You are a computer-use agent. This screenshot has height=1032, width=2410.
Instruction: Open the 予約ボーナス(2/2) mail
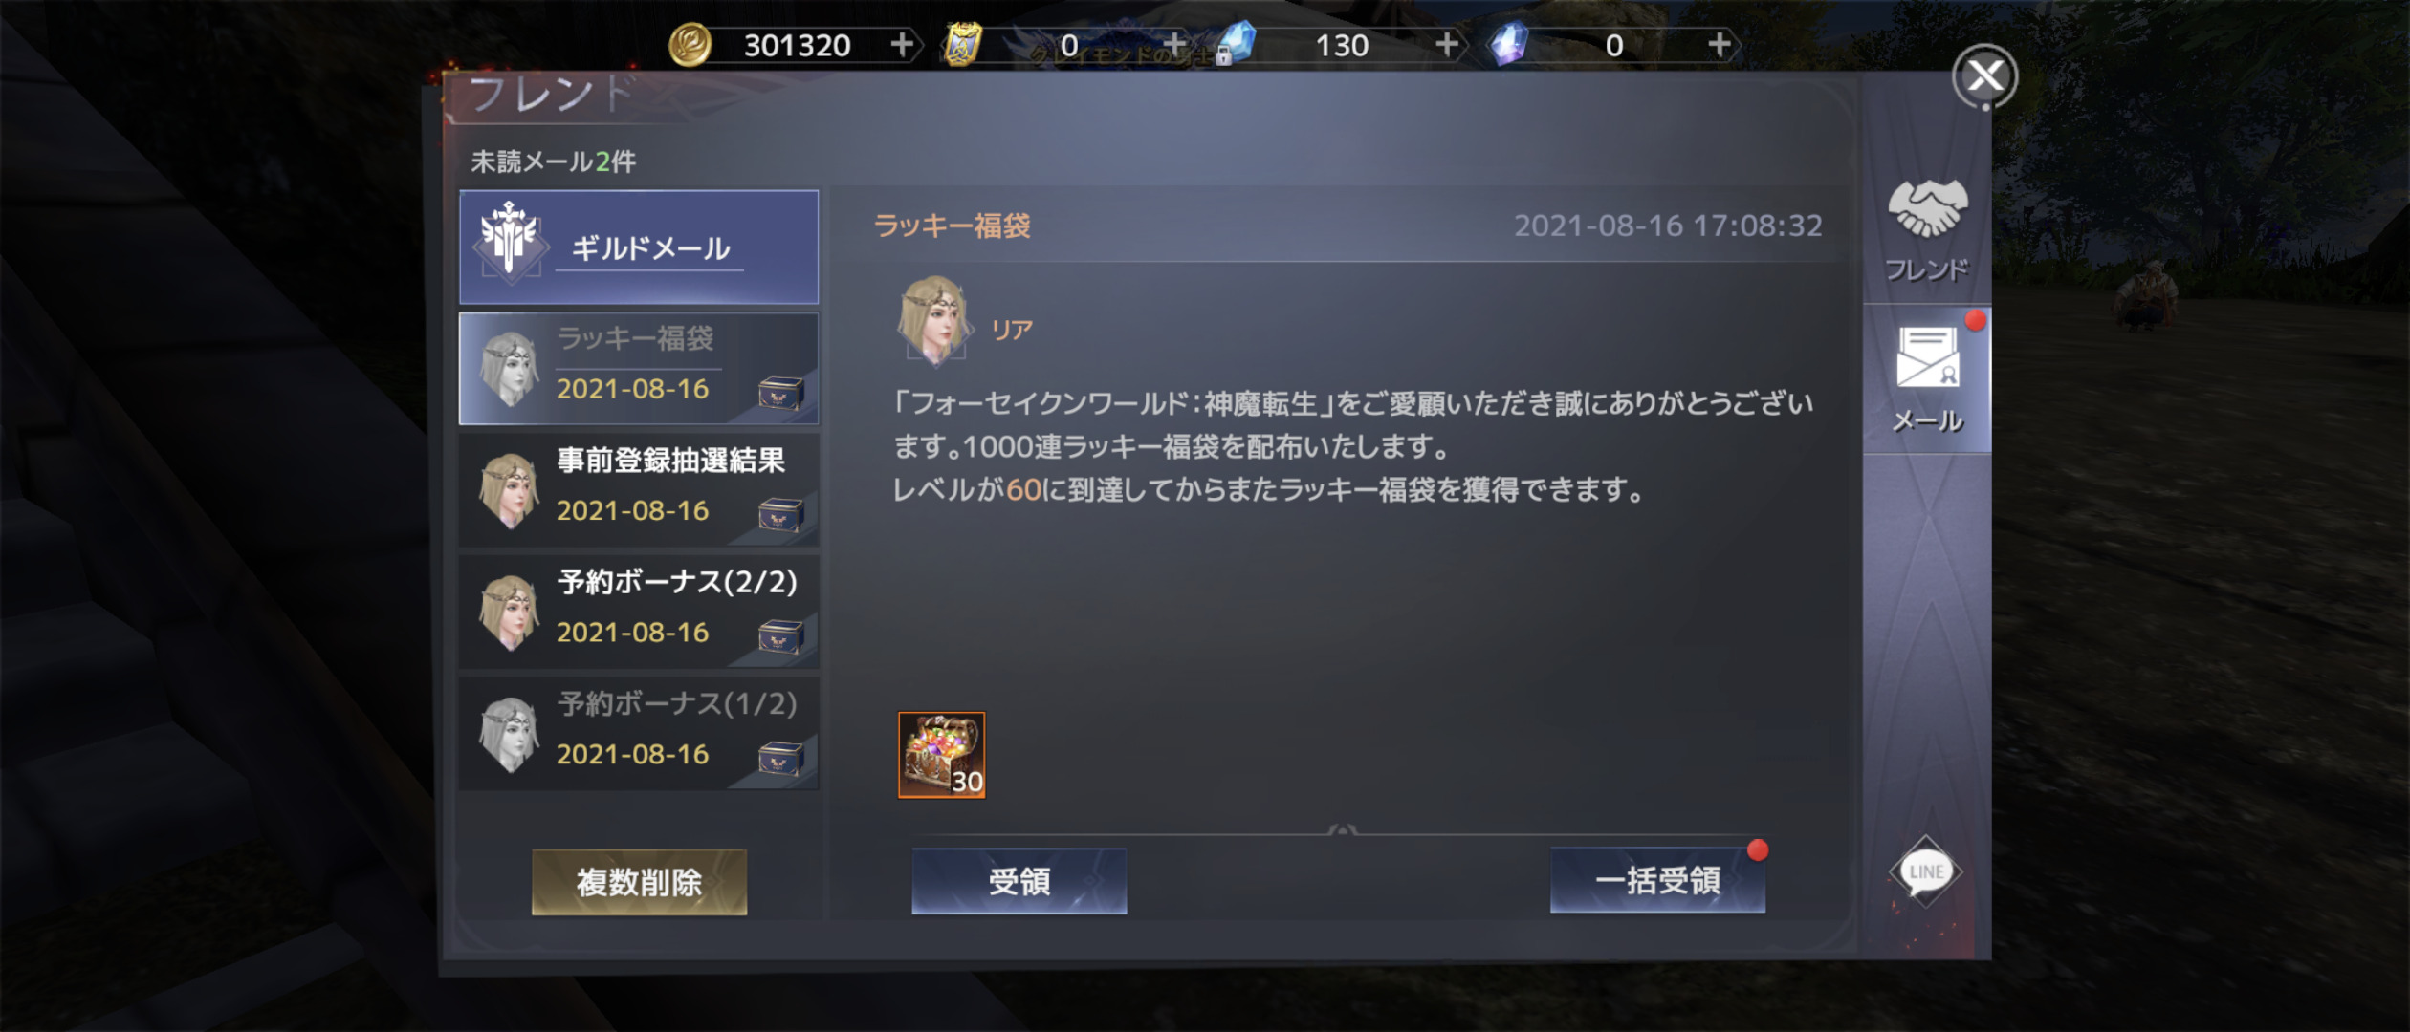[x=639, y=612]
